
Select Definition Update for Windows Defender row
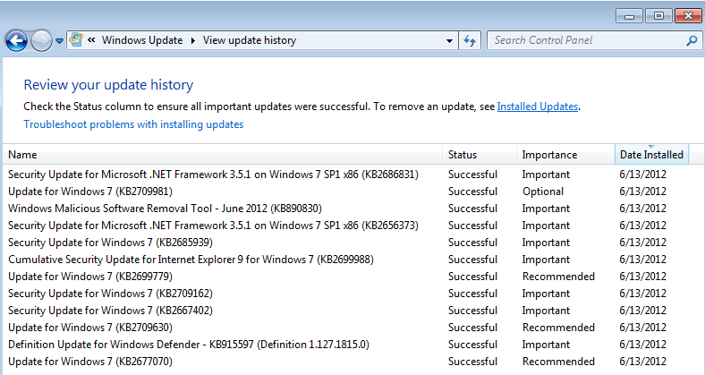point(188,345)
